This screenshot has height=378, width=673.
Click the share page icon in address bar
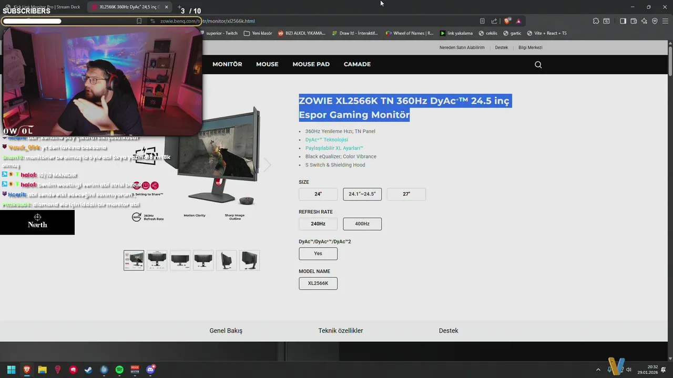click(x=494, y=21)
